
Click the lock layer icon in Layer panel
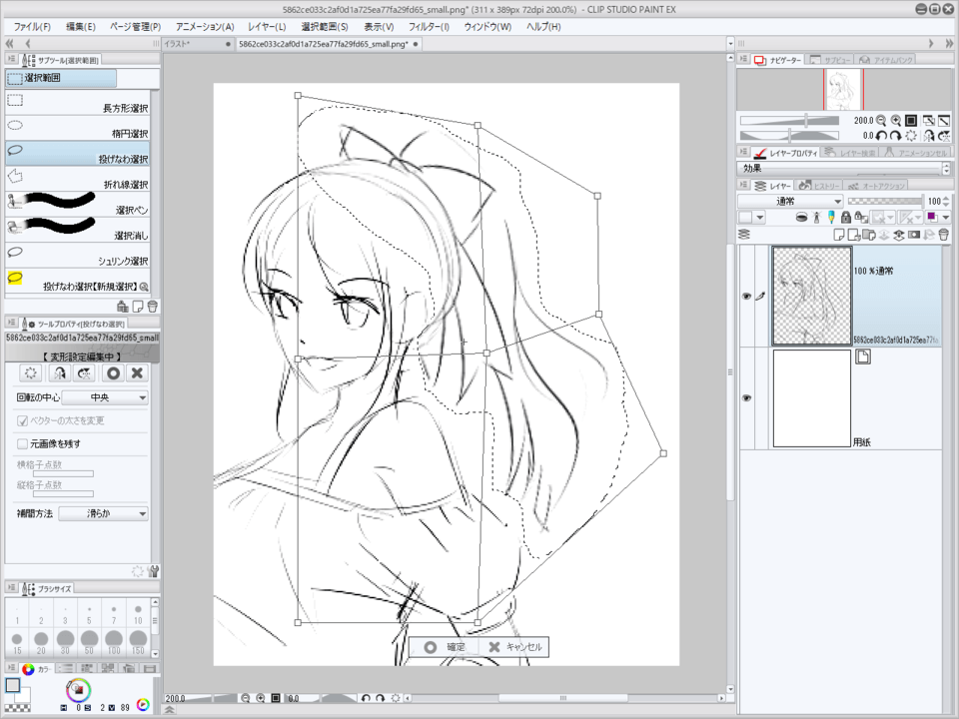click(846, 217)
